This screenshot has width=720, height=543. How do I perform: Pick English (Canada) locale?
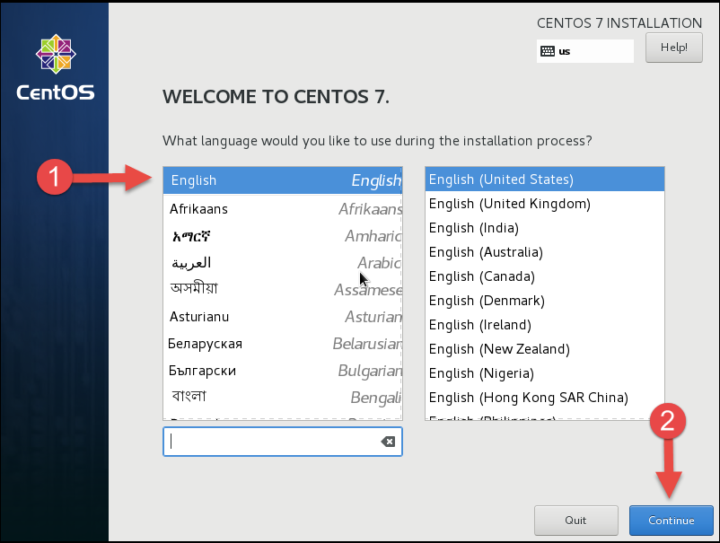tap(545, 276)
